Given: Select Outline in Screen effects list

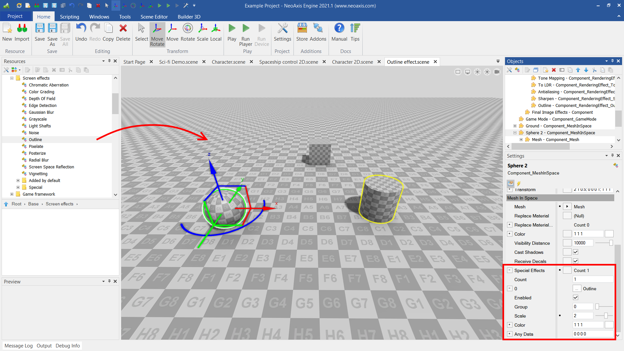Looking at the screenshot, I should 35,139.
